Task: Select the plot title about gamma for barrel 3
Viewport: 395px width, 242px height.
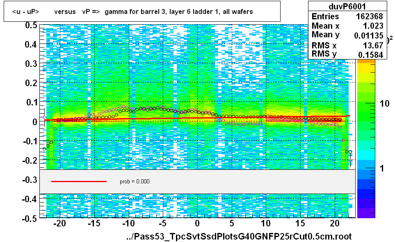Action: (132, 11)
